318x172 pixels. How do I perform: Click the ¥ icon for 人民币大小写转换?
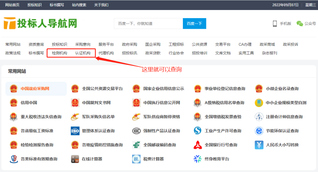tap(259, 145)
